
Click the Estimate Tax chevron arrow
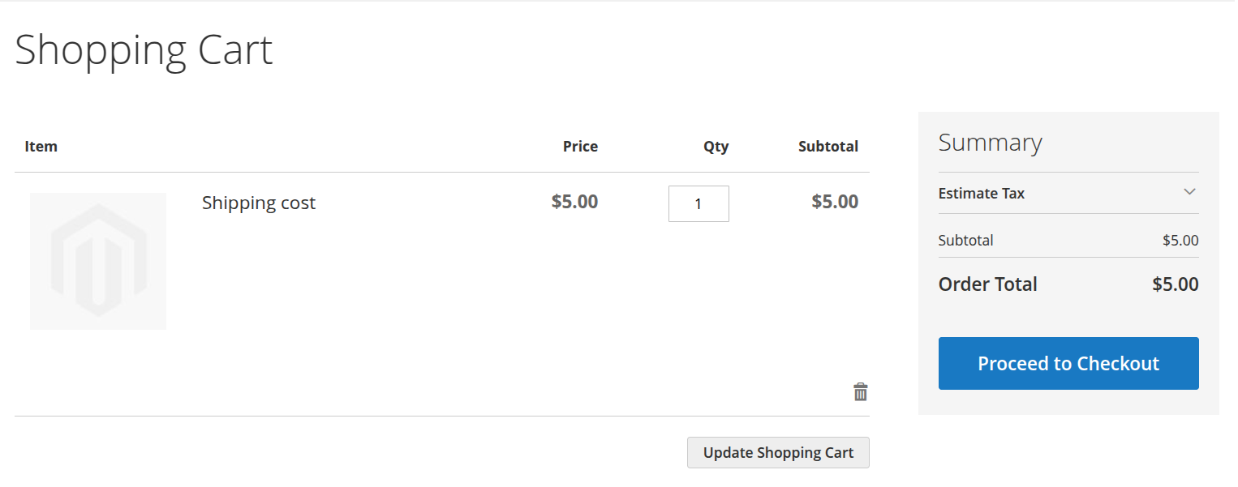click(1189, 192)
